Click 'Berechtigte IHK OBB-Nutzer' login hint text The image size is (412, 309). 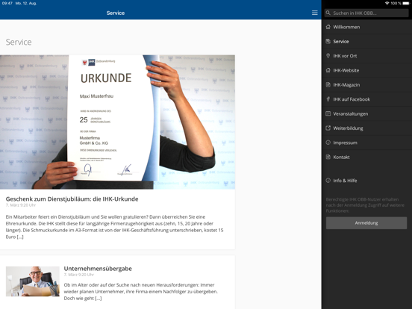[365, 205]
